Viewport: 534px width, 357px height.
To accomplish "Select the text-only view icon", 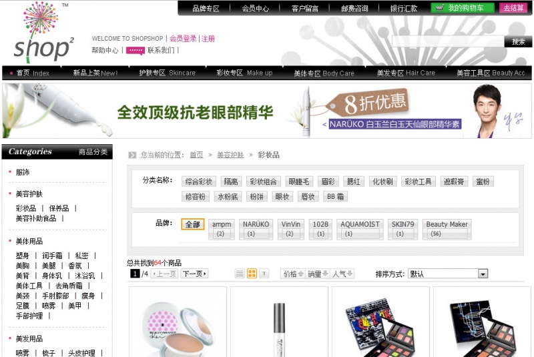I will pos(264,274).
